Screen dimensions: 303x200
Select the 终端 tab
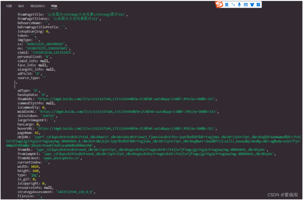54,6
